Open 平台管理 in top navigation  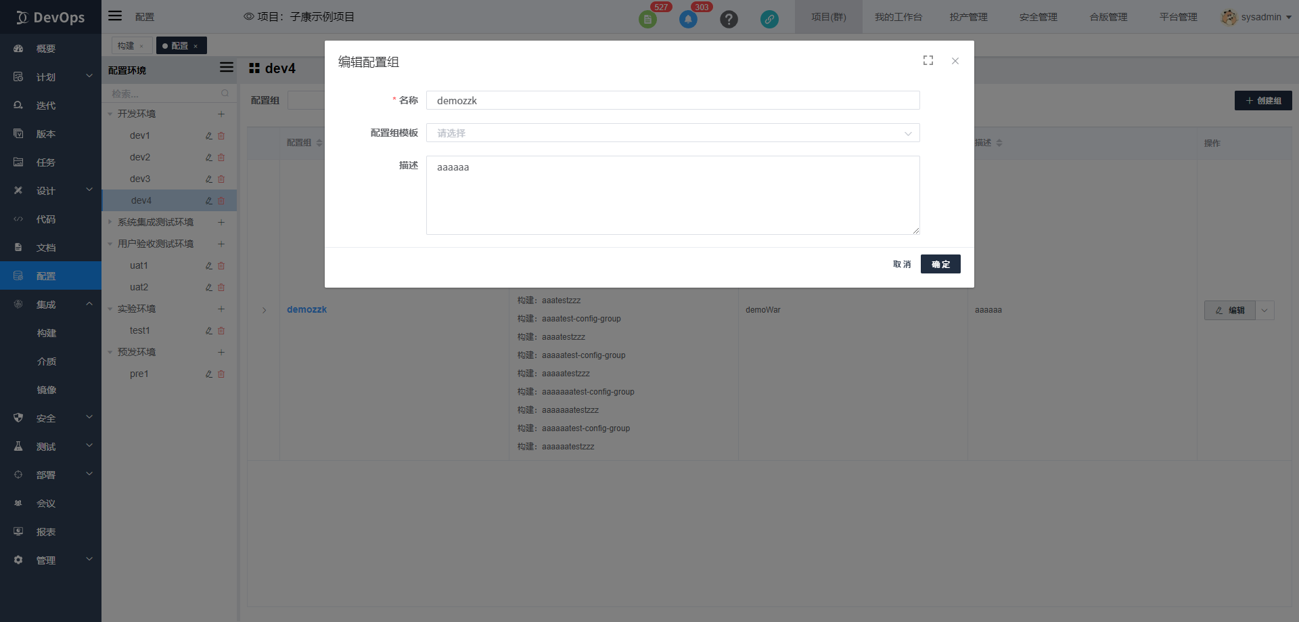click(1178, 17)
